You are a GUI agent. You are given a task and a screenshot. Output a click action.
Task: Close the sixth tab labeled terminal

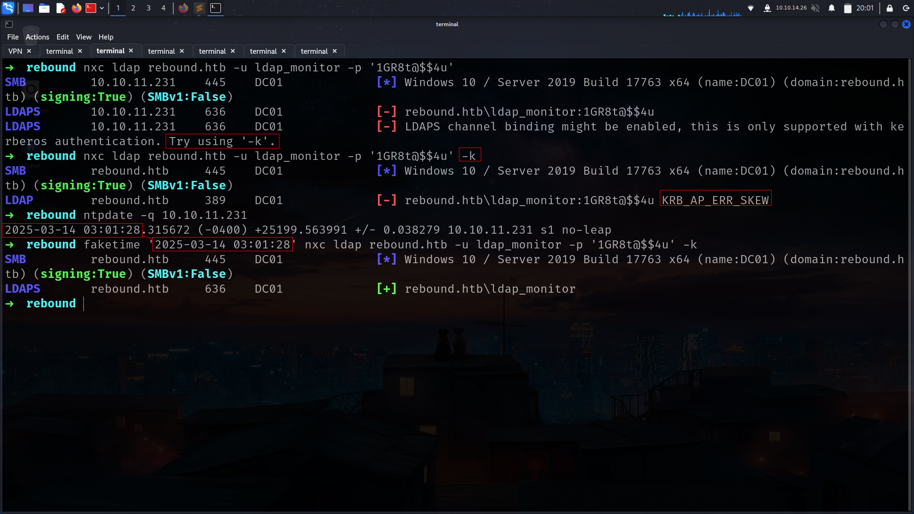[x=284, y=51]
